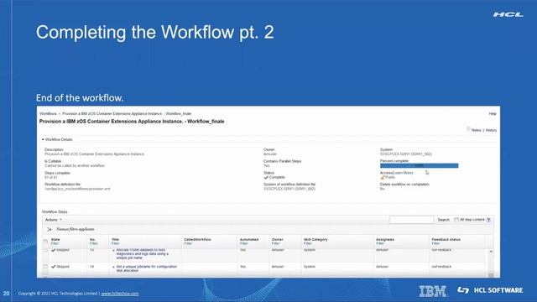Open the workflow Notes link
This screenshot has height=302, width=537.
pos(476,130)
